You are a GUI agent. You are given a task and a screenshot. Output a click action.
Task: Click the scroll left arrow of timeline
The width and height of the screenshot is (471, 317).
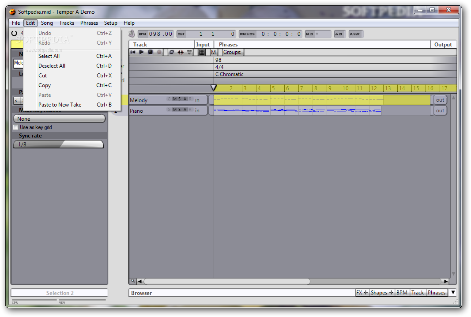[139, 281]
